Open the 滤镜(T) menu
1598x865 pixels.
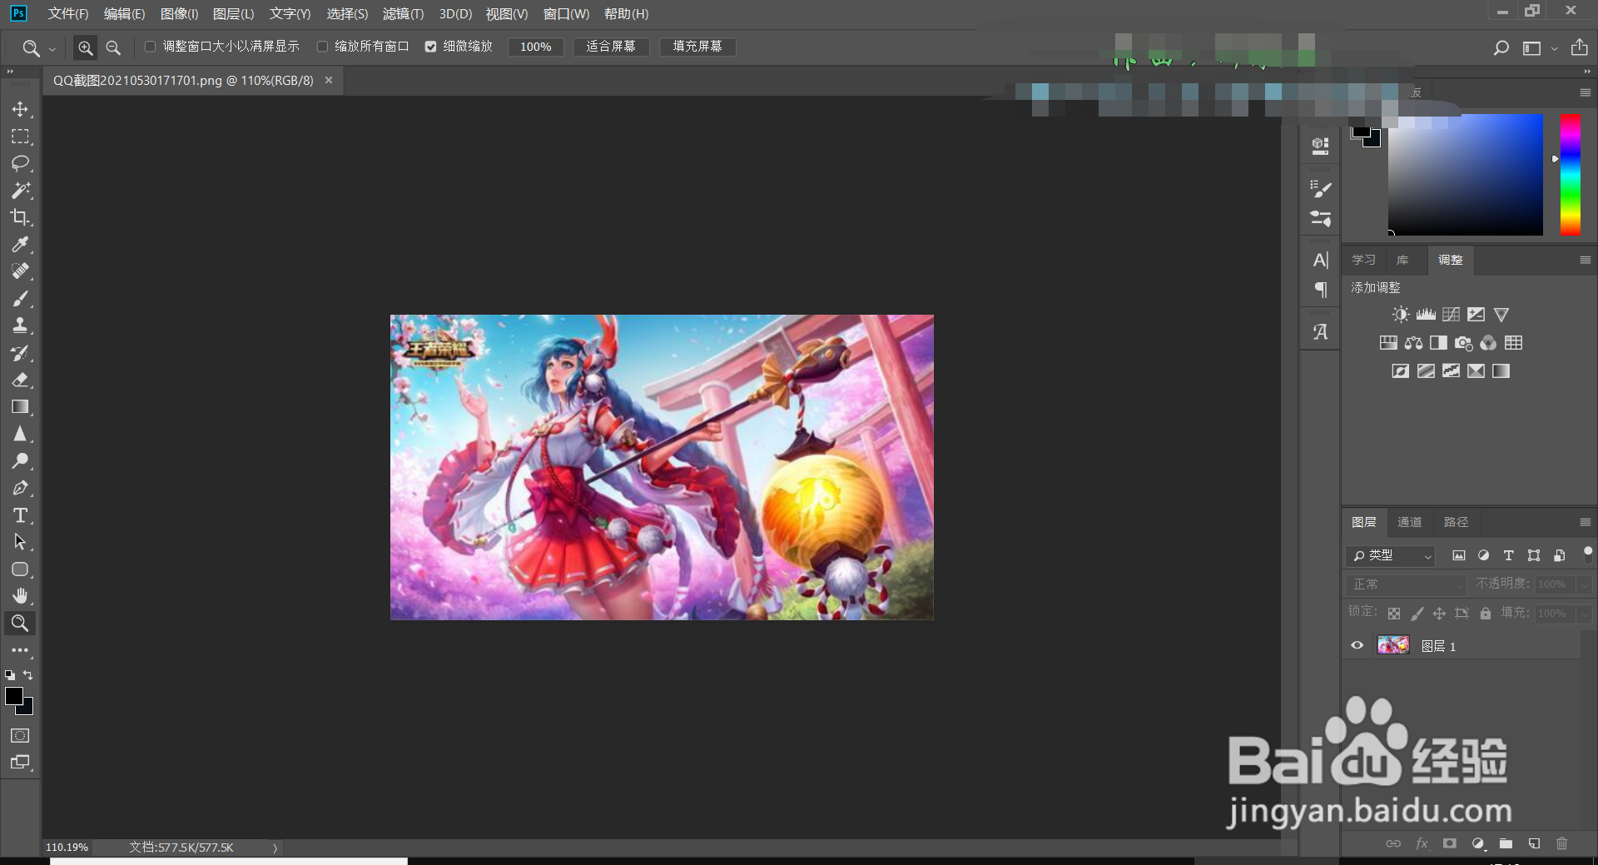click(403, 13)
